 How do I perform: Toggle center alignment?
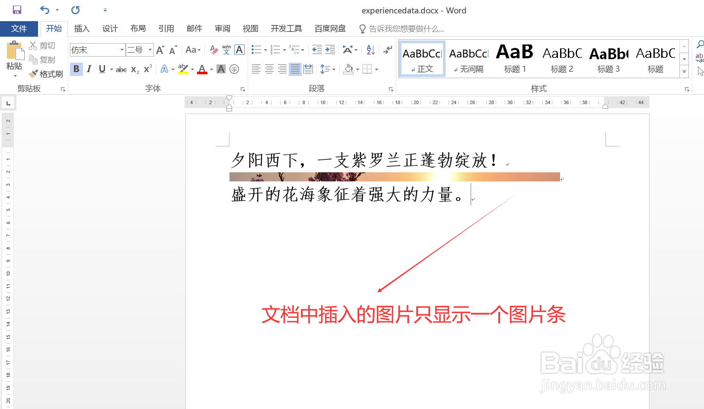point(269,69)
